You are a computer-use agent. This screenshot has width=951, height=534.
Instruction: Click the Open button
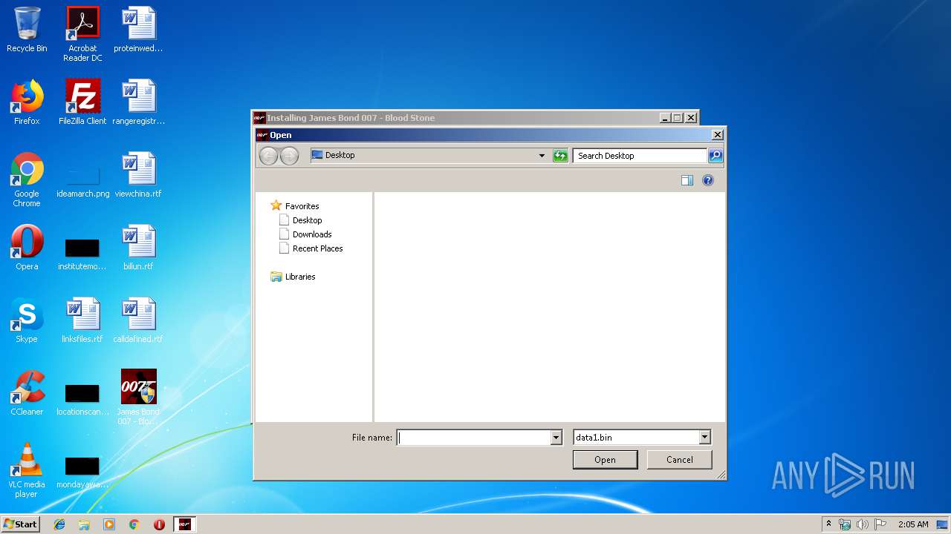point(605,460)
